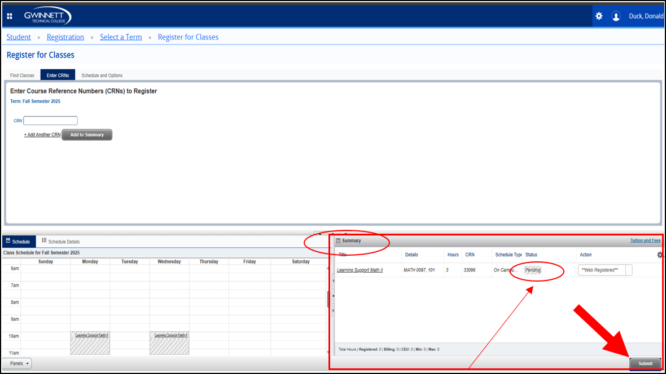The image size is (666, 374).
Task: Click the settings gear in top bar
Action: pyautogui.click(x=599, y=16)
